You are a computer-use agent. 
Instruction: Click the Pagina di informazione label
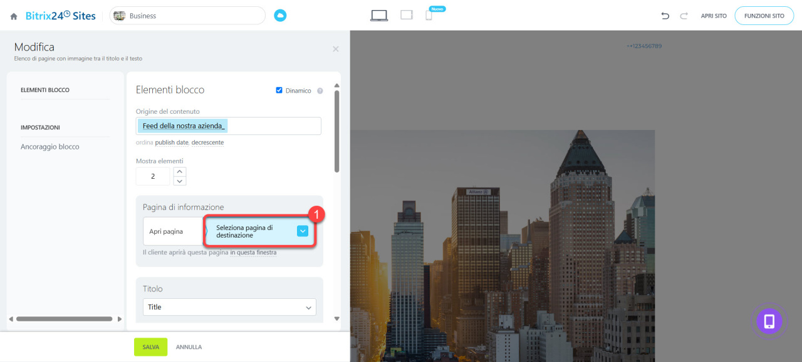[x=183, y=207]
